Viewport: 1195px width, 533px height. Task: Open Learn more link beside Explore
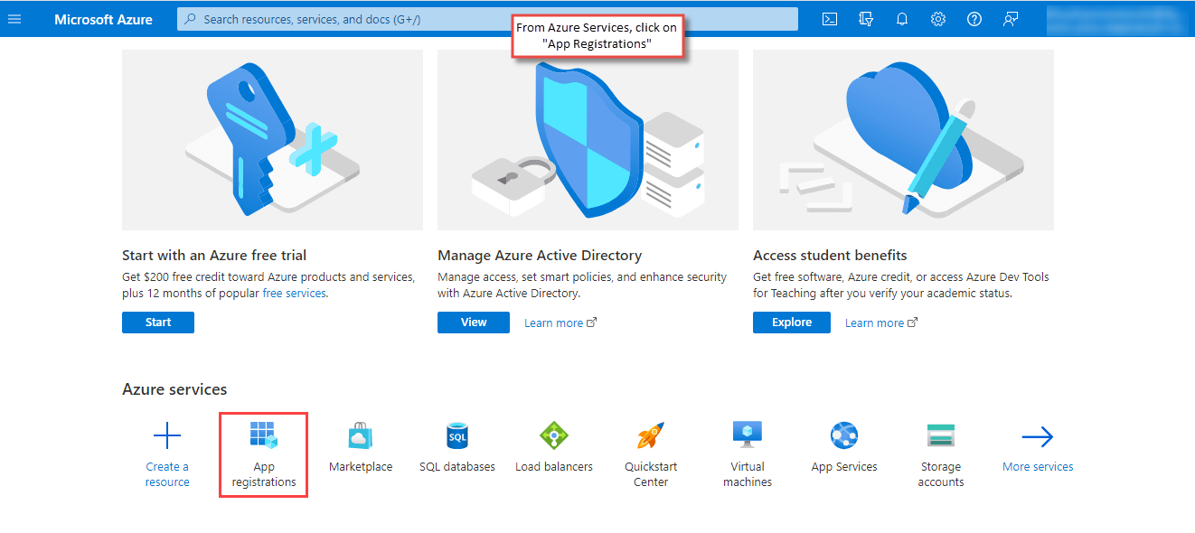pyautogui.click(x=881, y=323)
